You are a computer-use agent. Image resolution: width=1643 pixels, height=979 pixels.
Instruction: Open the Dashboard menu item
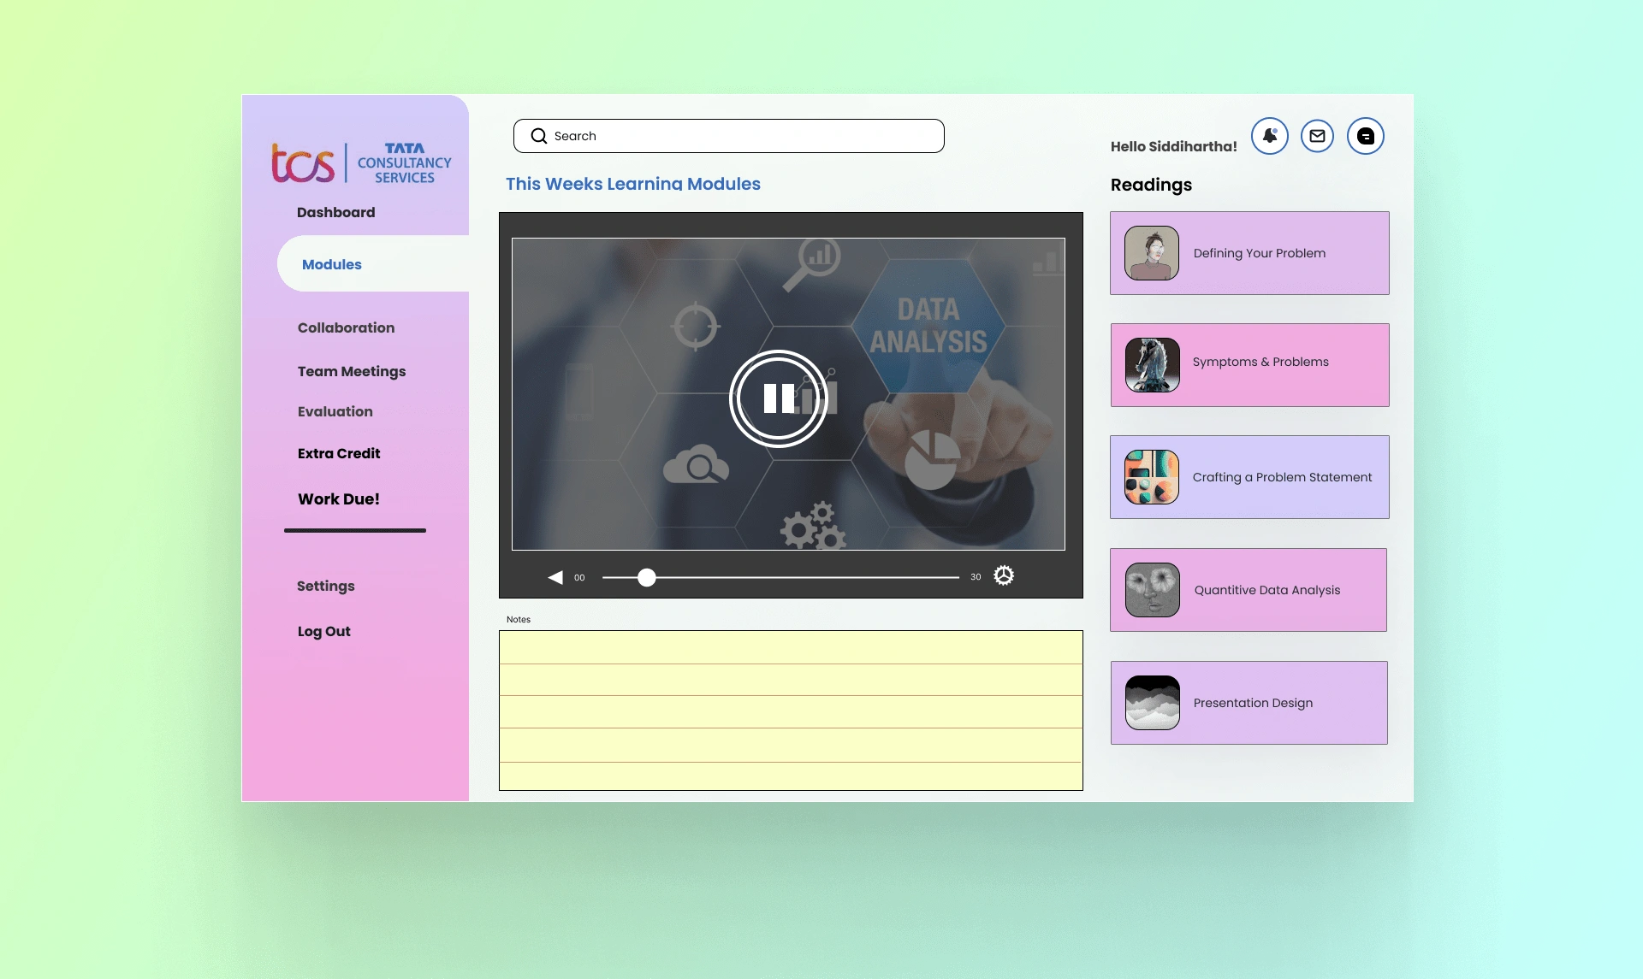tap(335, 212)
